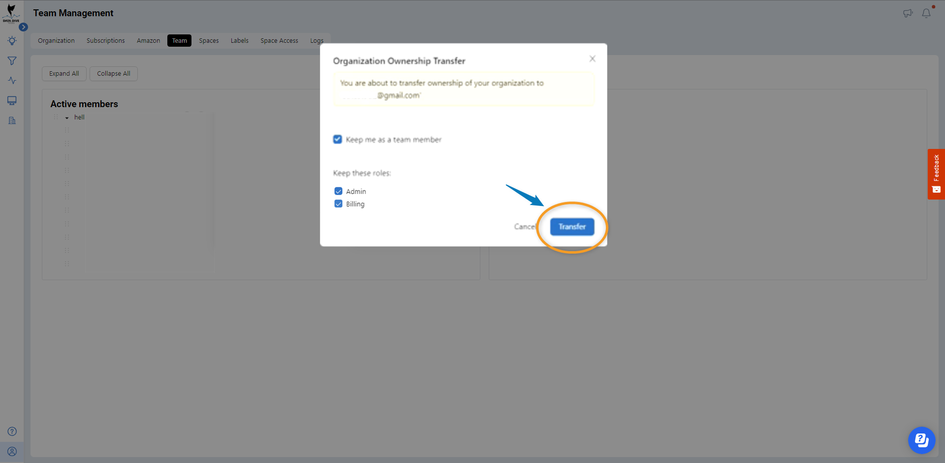Open the funnel filter sidebar icon
The height and width of the screenshot is (463, 945).
click(12, 61)
